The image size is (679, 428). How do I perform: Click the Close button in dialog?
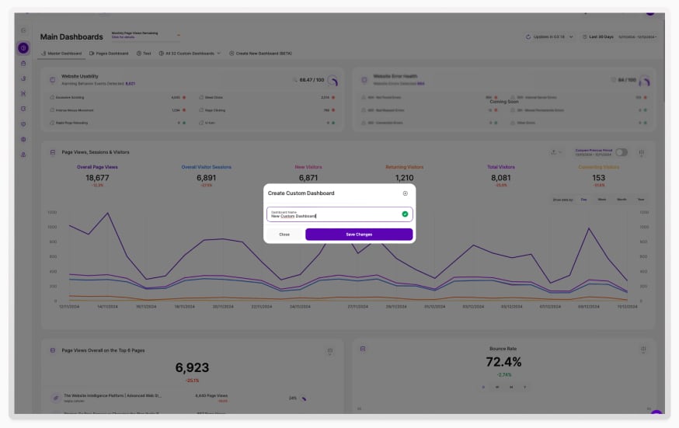[284, 234]
